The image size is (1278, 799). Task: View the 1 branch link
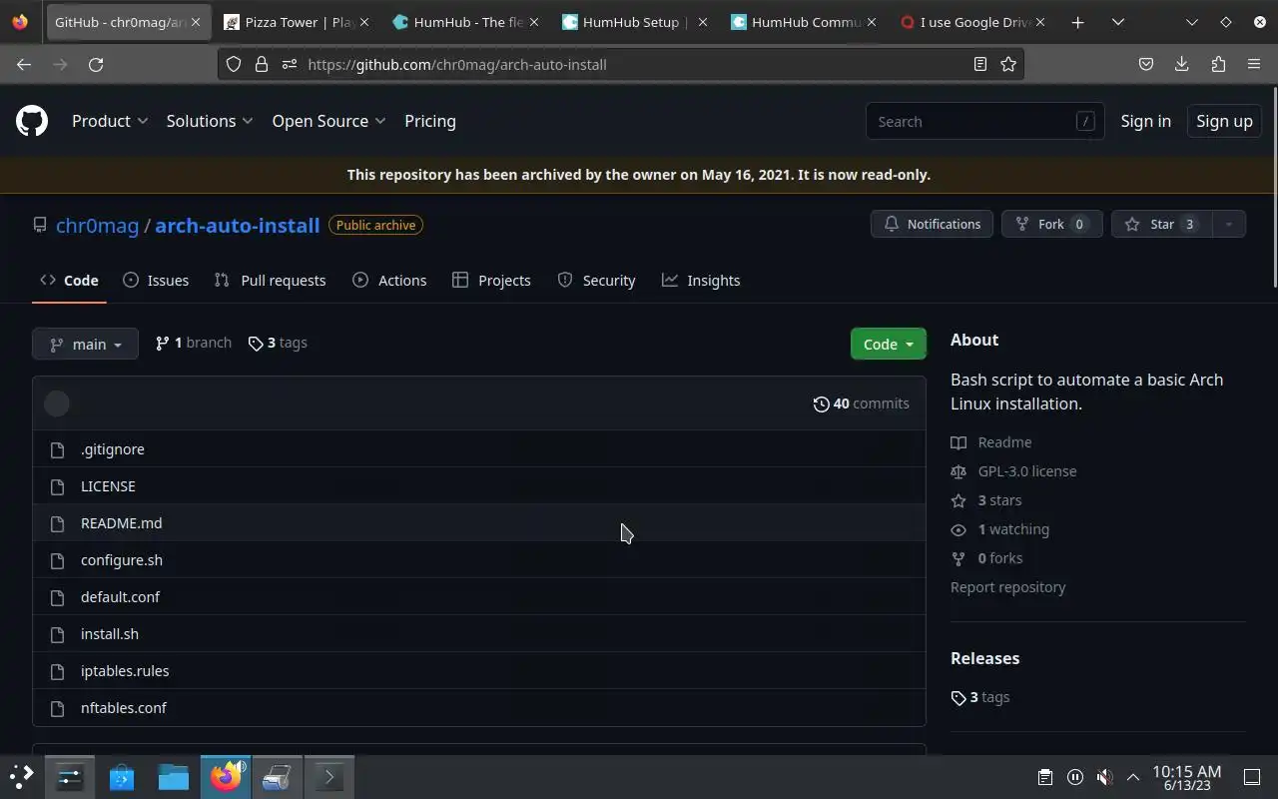click(x=194, y=343)
